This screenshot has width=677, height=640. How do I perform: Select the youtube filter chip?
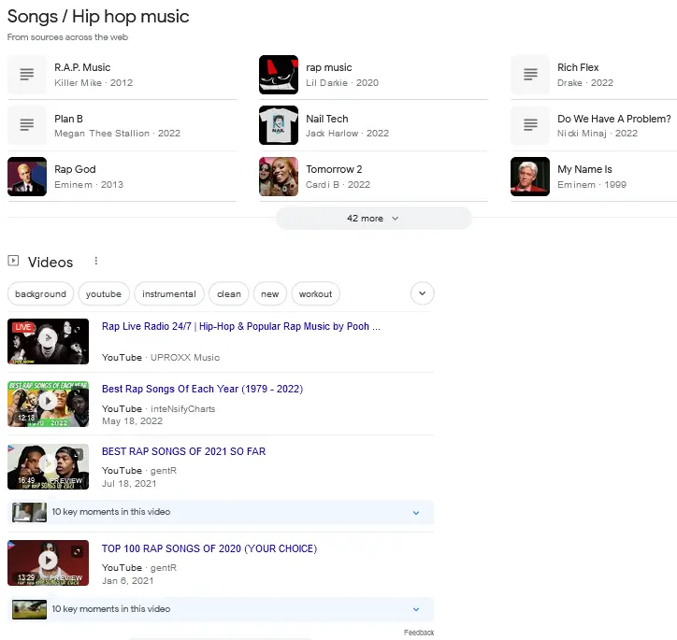click(x=104, y=293)
